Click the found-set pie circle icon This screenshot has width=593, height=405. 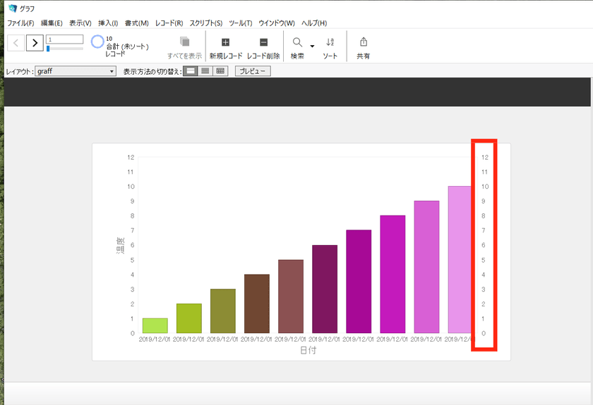click(x=97, y=42)
